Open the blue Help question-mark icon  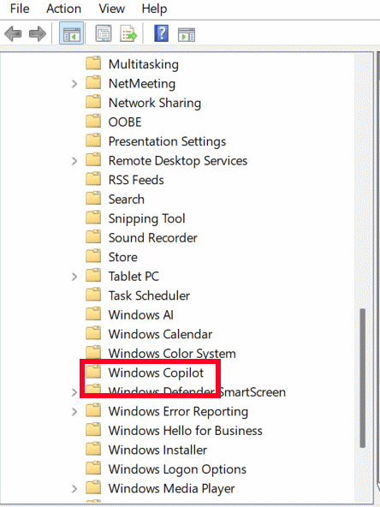click(161, 33)
